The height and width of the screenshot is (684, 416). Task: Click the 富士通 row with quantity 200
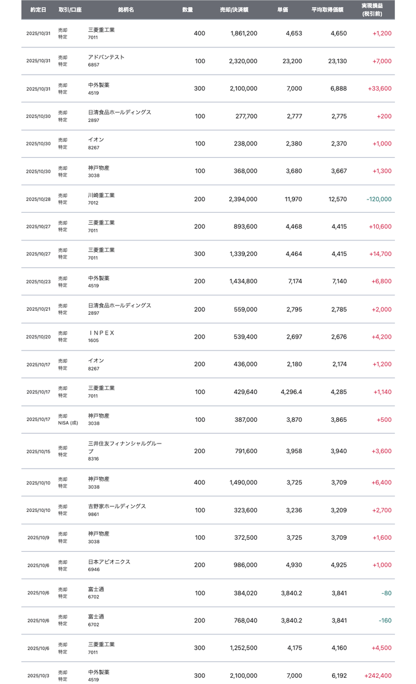[x=208, y=620]
